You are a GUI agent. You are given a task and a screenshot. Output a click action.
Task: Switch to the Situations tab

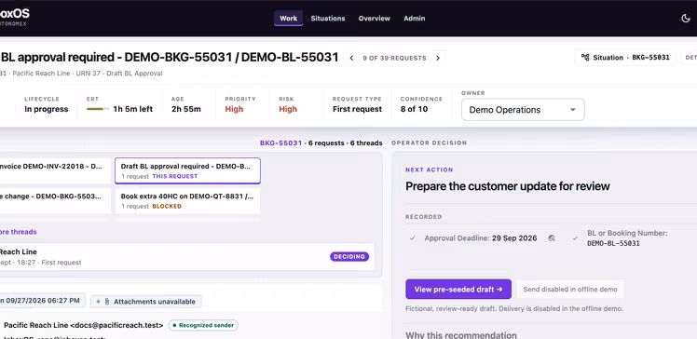coord(328,19)
